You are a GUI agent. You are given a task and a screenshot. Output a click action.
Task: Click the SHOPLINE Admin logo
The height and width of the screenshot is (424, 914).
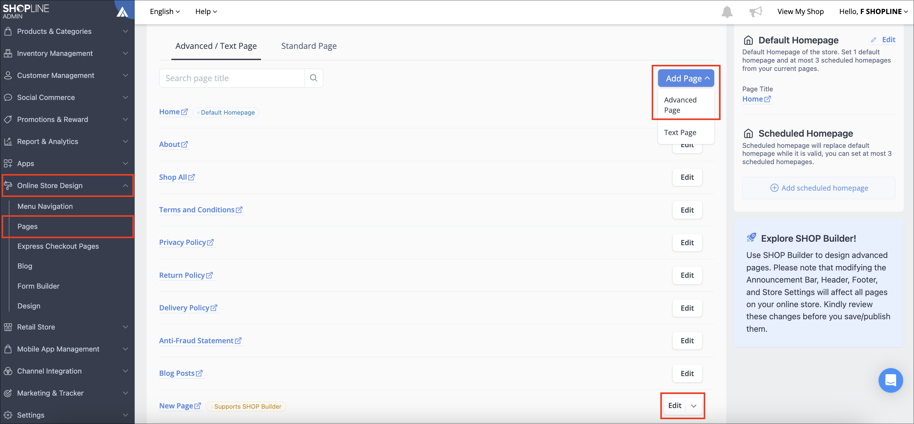(26, 11)
